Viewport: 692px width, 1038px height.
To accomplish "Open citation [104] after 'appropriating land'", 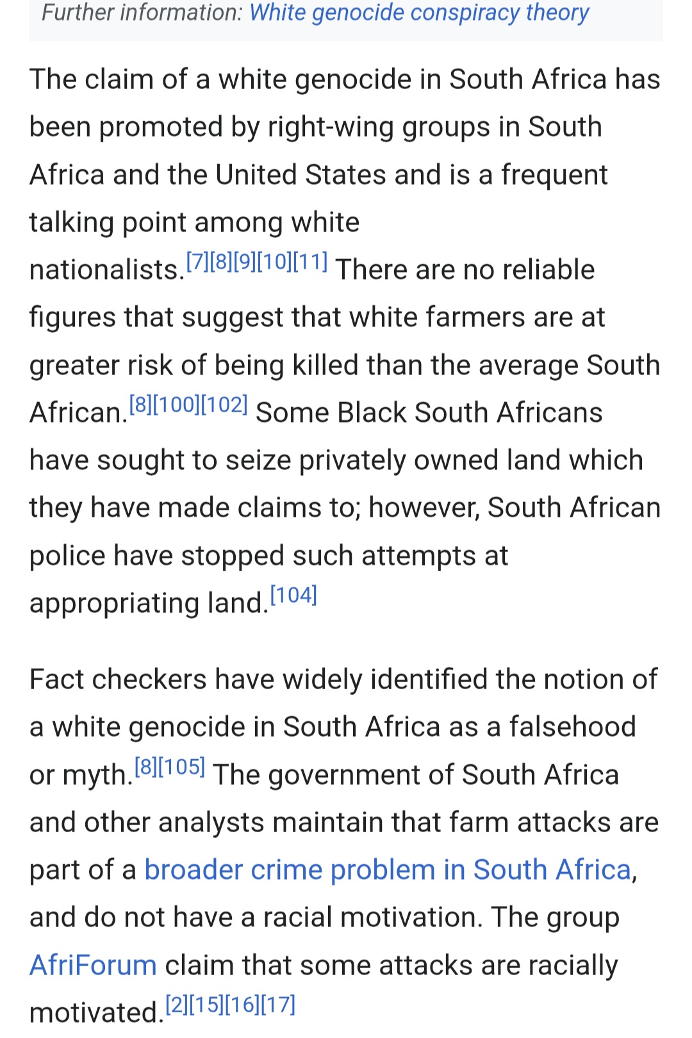I will click(293, 595).
